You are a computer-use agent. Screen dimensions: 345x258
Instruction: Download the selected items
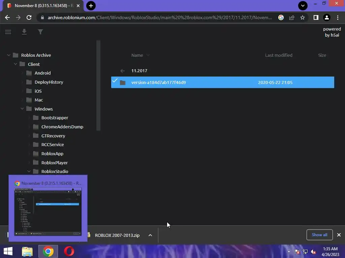click(x=24, y=32)
